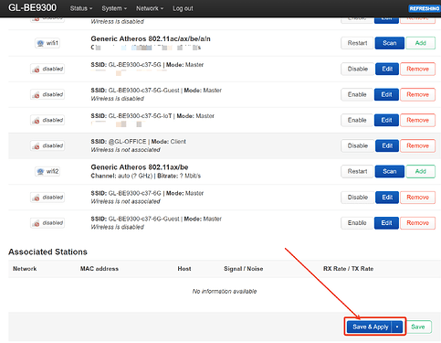The height and width of the screenshot is (343, 441).
Task: Click the wifi2 radio badge icon
Action: (x=47, y=171)
